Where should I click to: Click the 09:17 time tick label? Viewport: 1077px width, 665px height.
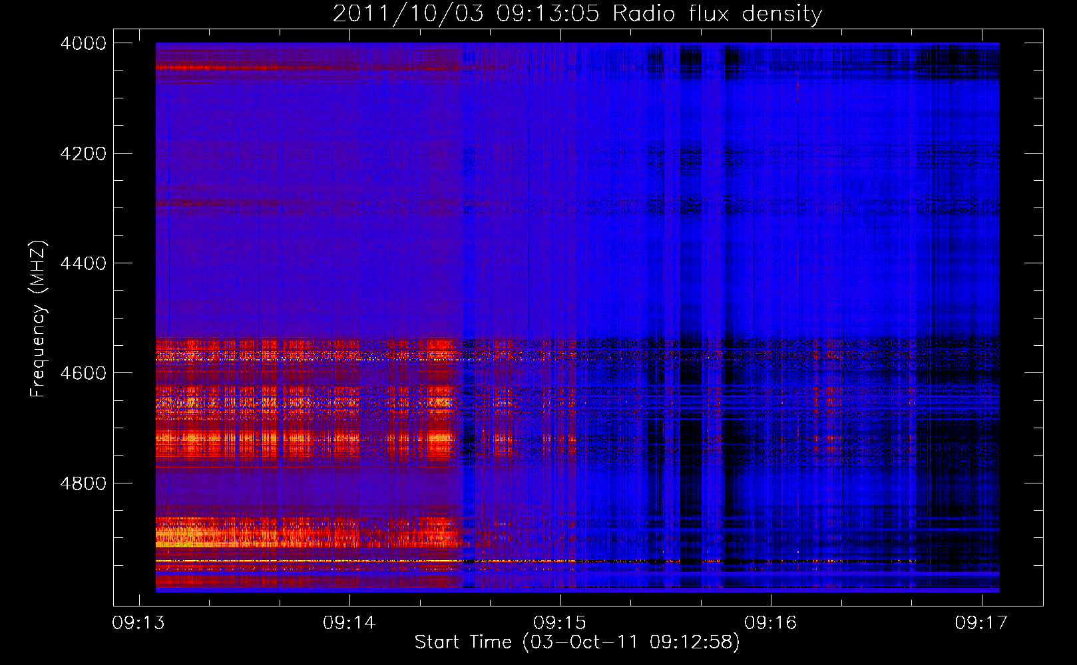tap(981, 623)
